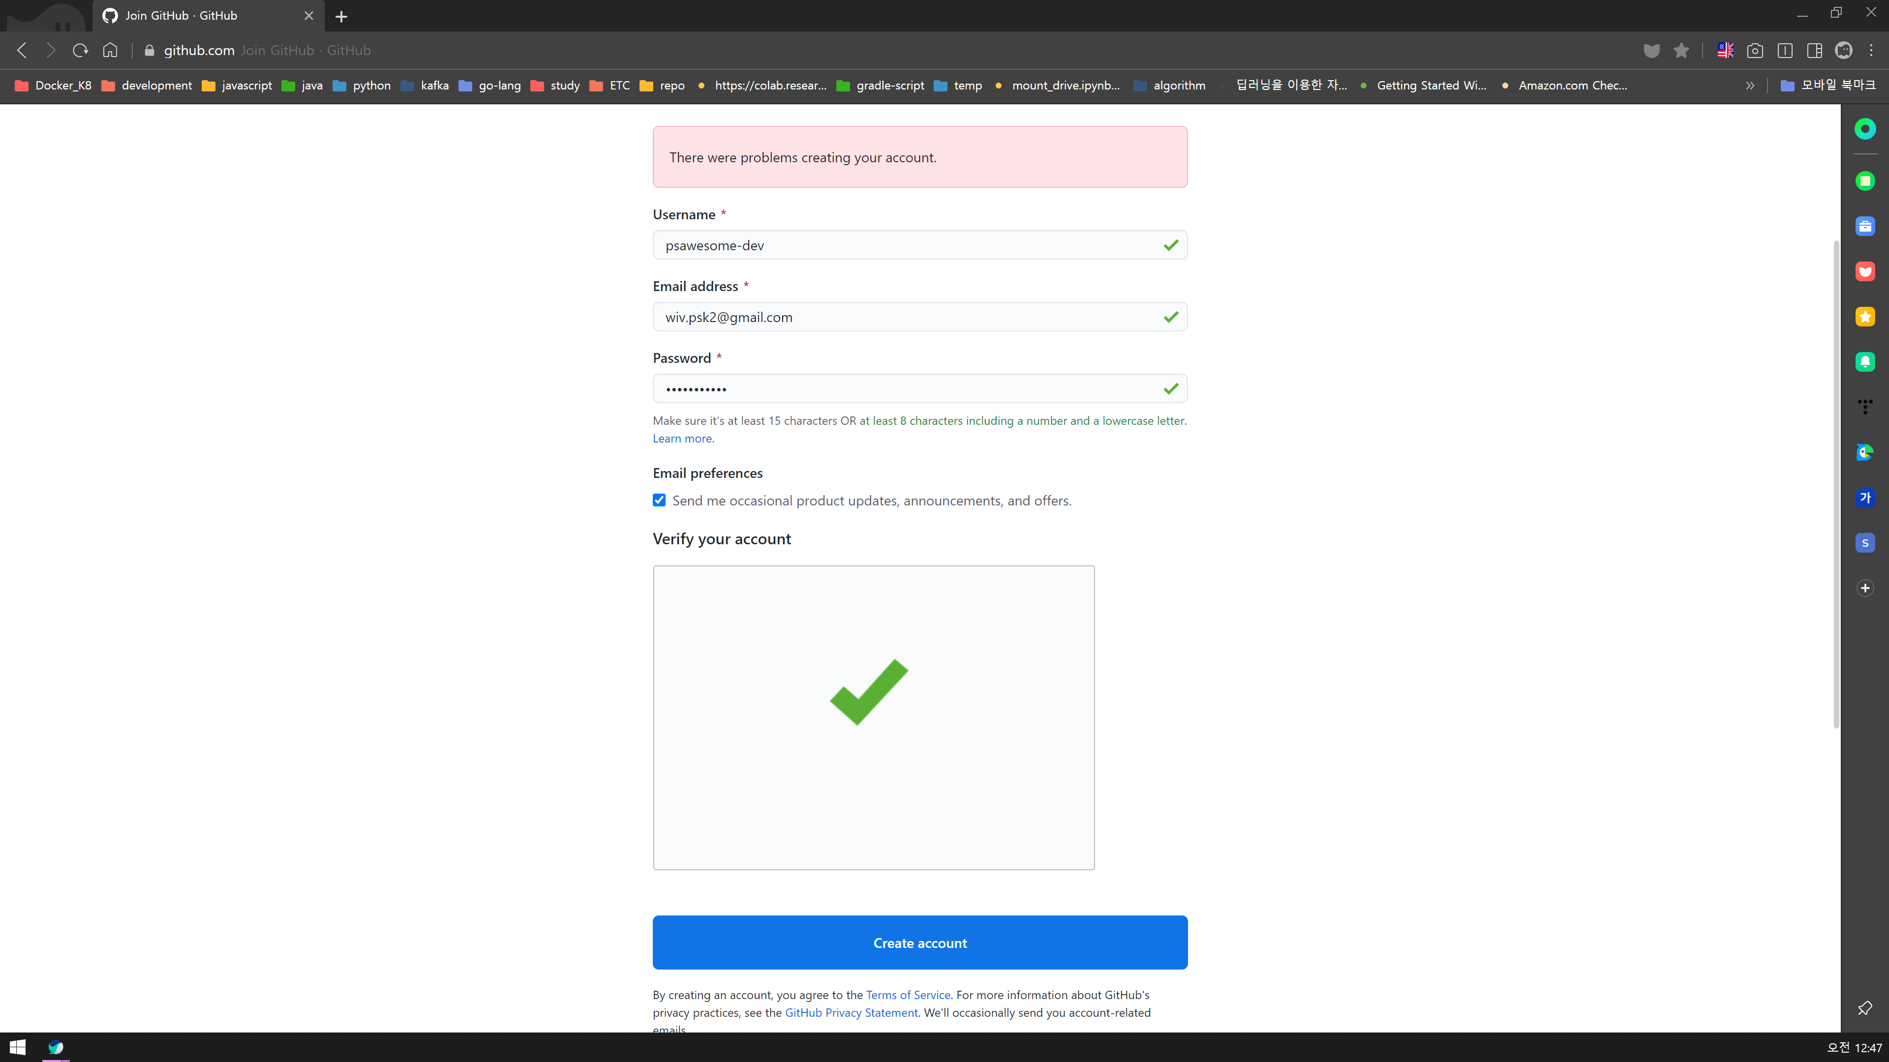The height and width of the screenshot is (1062, 1889).
Task: Open the python bookmark folder
Action: (x=362, y=86)
